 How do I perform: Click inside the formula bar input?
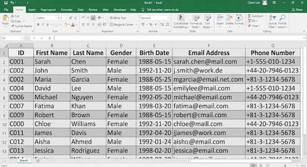pos(178,38)
